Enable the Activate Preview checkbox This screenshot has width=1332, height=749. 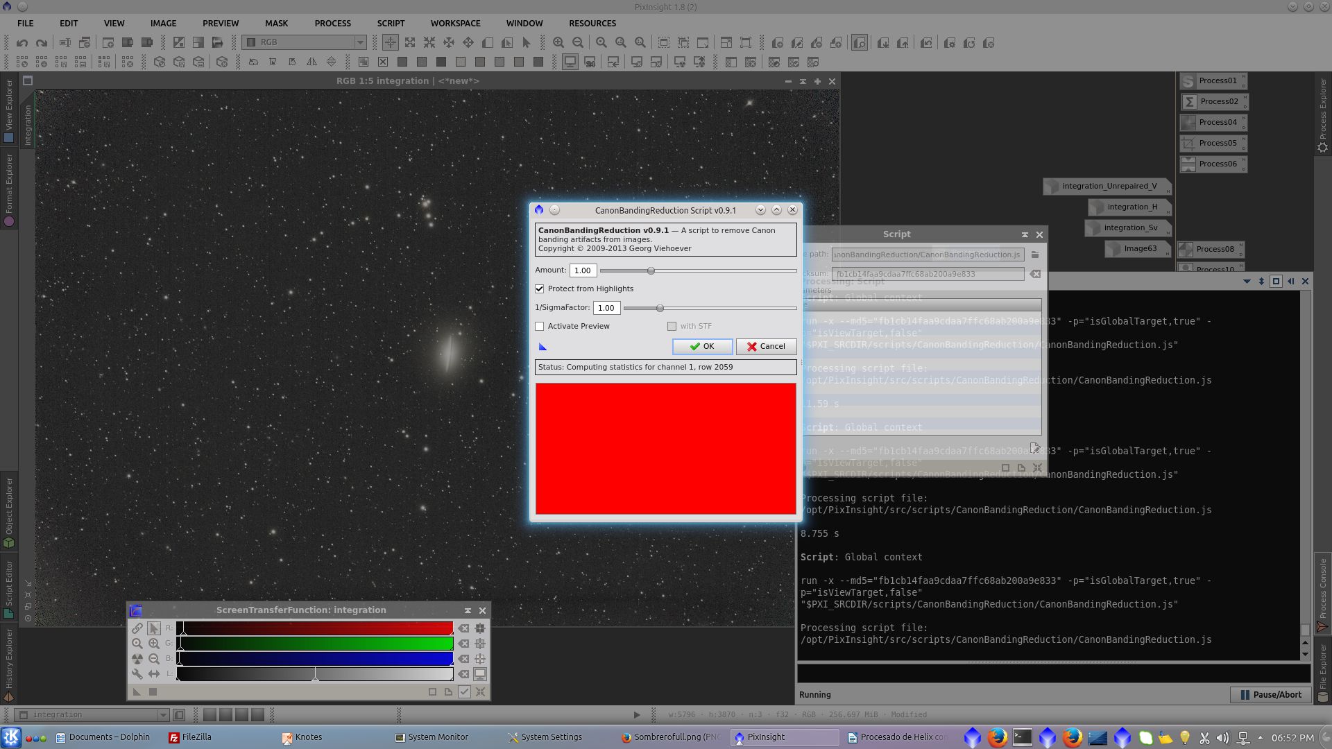pyautogui.click(x=540, y=327)
